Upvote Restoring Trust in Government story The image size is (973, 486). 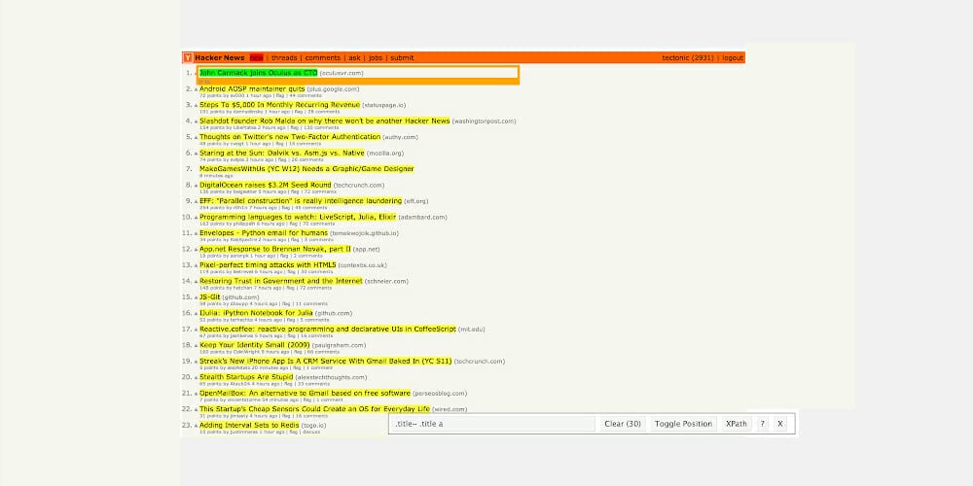(x=197, y=282)
